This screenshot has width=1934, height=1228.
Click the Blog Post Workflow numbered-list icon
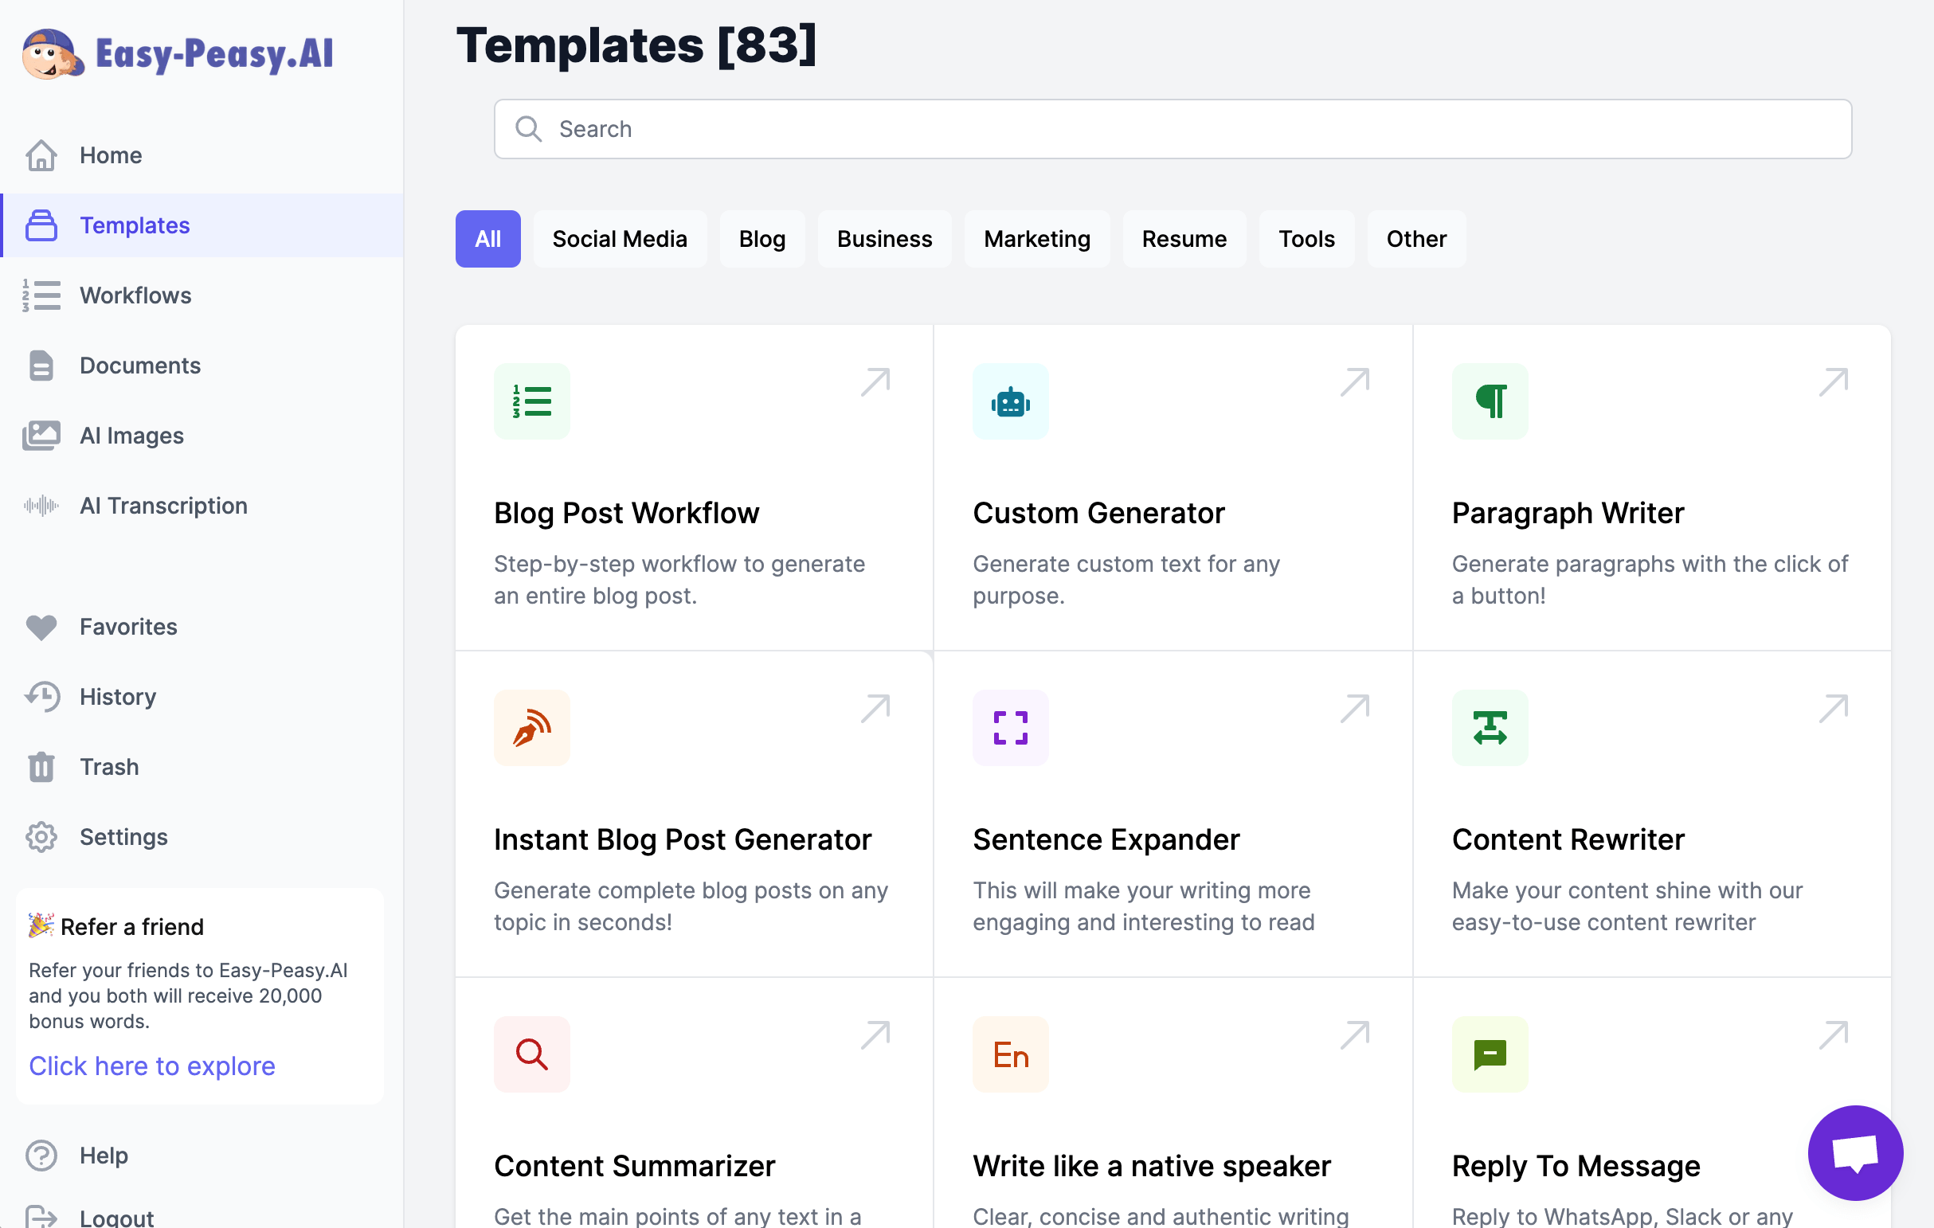[531, 401]
